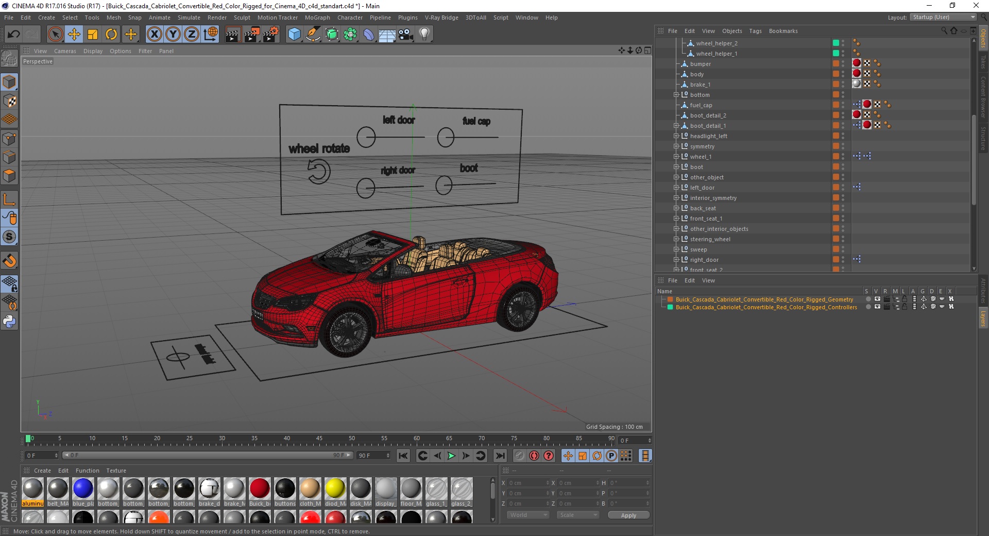Enable Axis mode tool
The width and height of the screenshot is (989, 536).
(9, 199)
